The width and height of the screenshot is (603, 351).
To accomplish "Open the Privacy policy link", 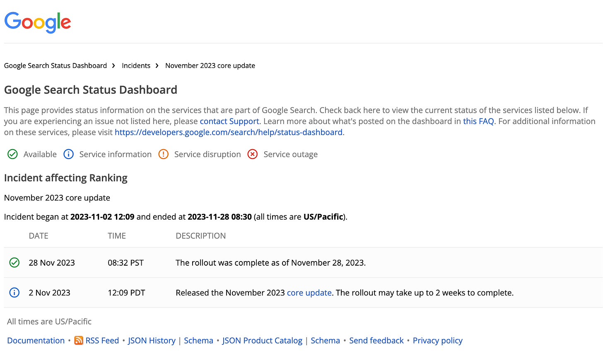I will click(x=437, y=340).
